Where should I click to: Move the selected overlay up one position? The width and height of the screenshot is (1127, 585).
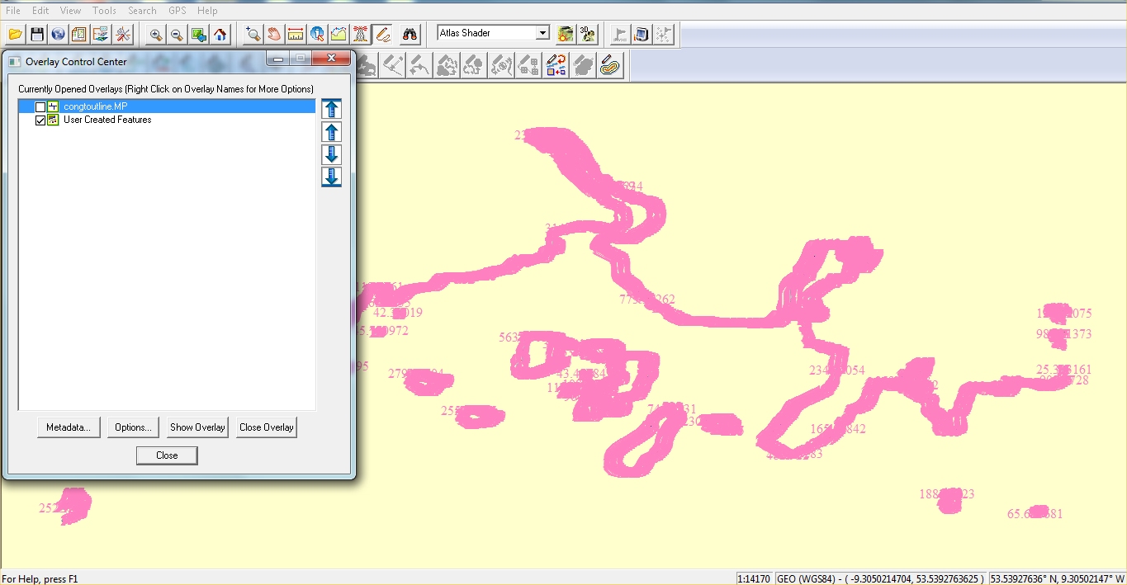[x=331, y=132]
